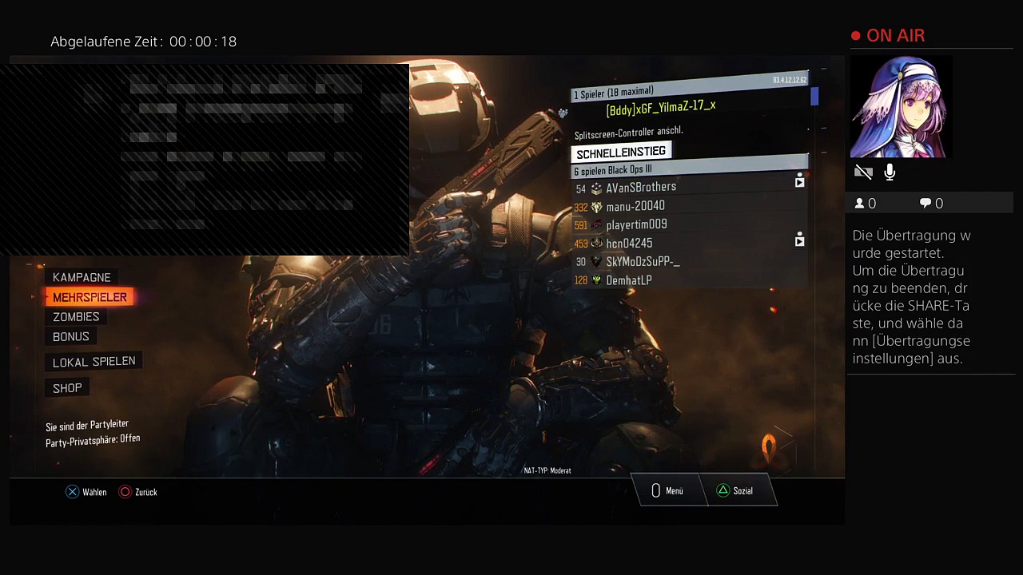Click rank number 453 beside hcn04245
The width and height of the screenshot is (1023, 575).
point(581,244)
